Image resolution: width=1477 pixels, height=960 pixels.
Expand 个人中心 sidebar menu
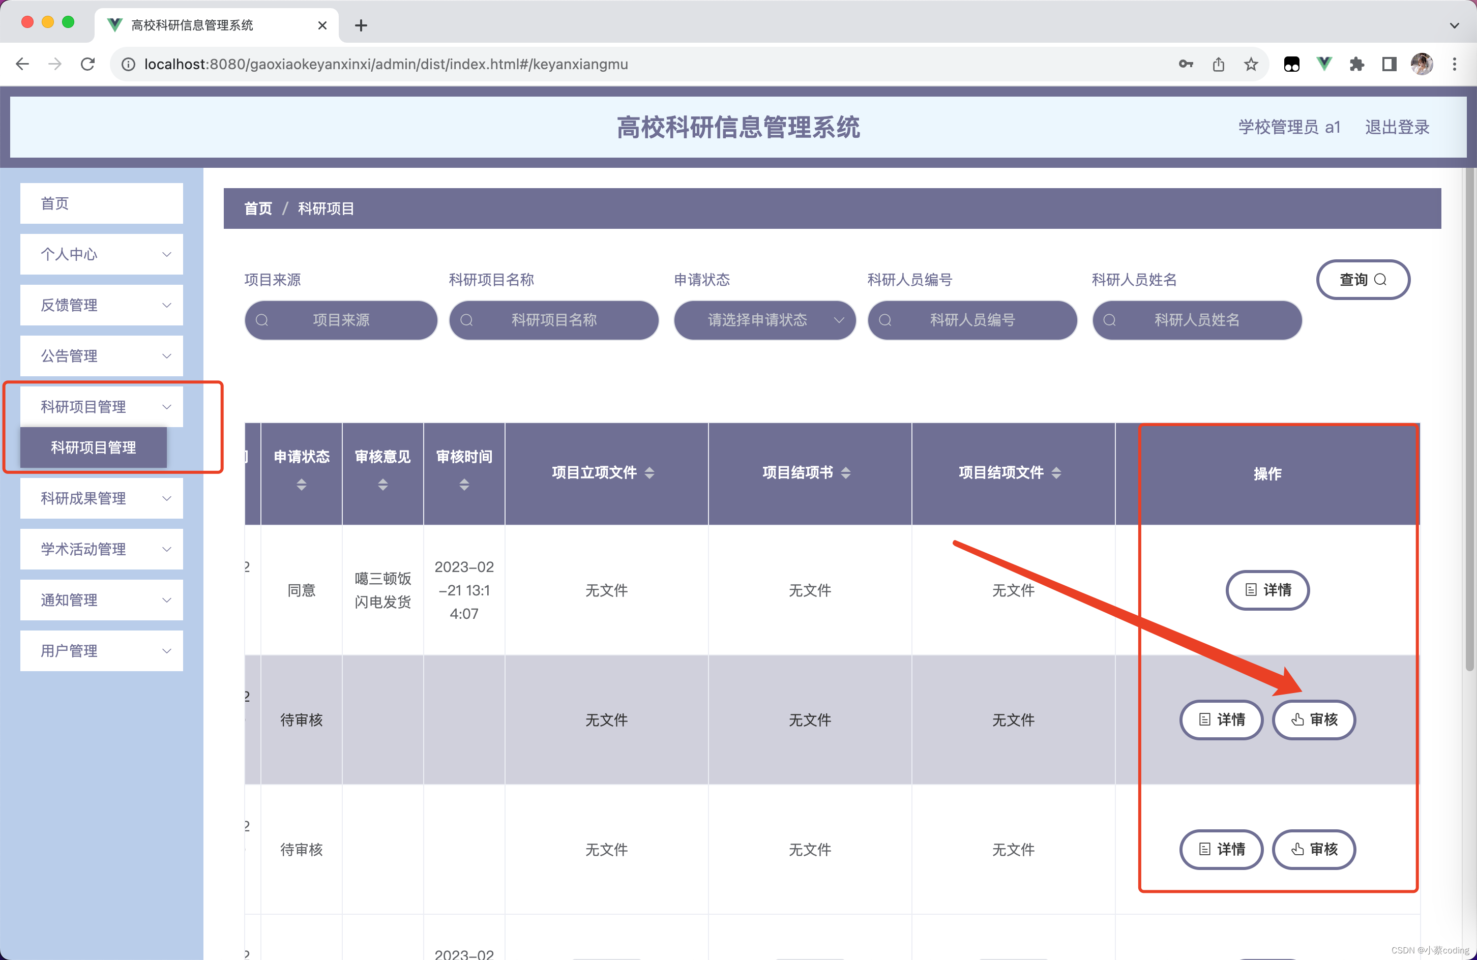(102, 254)
